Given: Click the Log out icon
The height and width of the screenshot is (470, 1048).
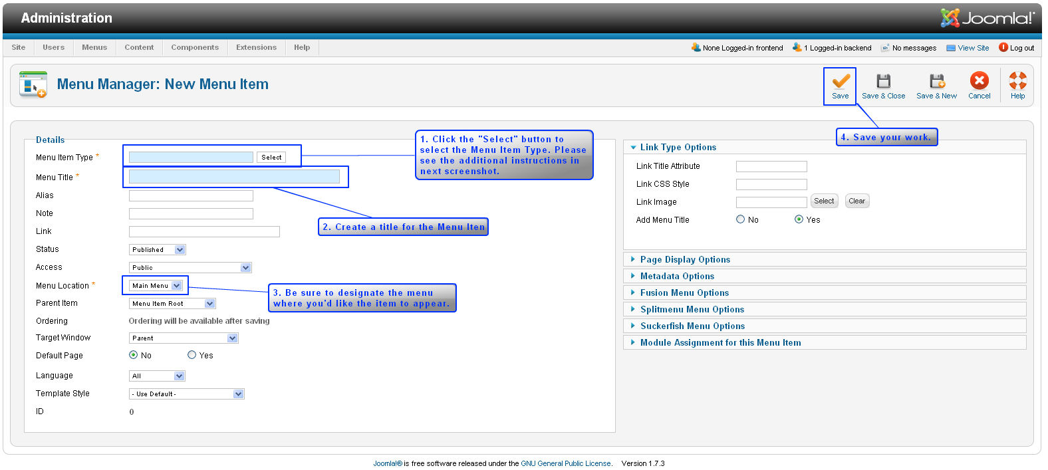Looking at the screenshot, I should tap(1003, 47).
